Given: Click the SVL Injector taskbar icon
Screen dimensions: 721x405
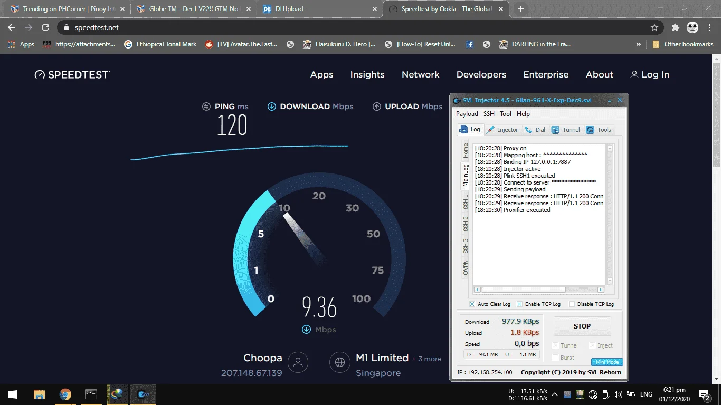Looking at the screenshot, I should point(143,394).
